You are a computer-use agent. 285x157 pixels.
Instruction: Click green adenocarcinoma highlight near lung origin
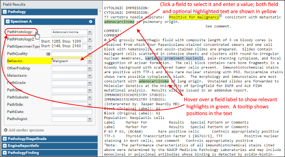tap(154, 81)
